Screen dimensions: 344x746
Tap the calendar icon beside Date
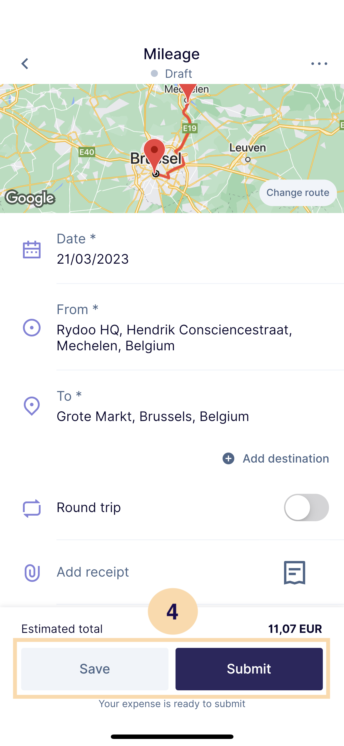[32, 250]
